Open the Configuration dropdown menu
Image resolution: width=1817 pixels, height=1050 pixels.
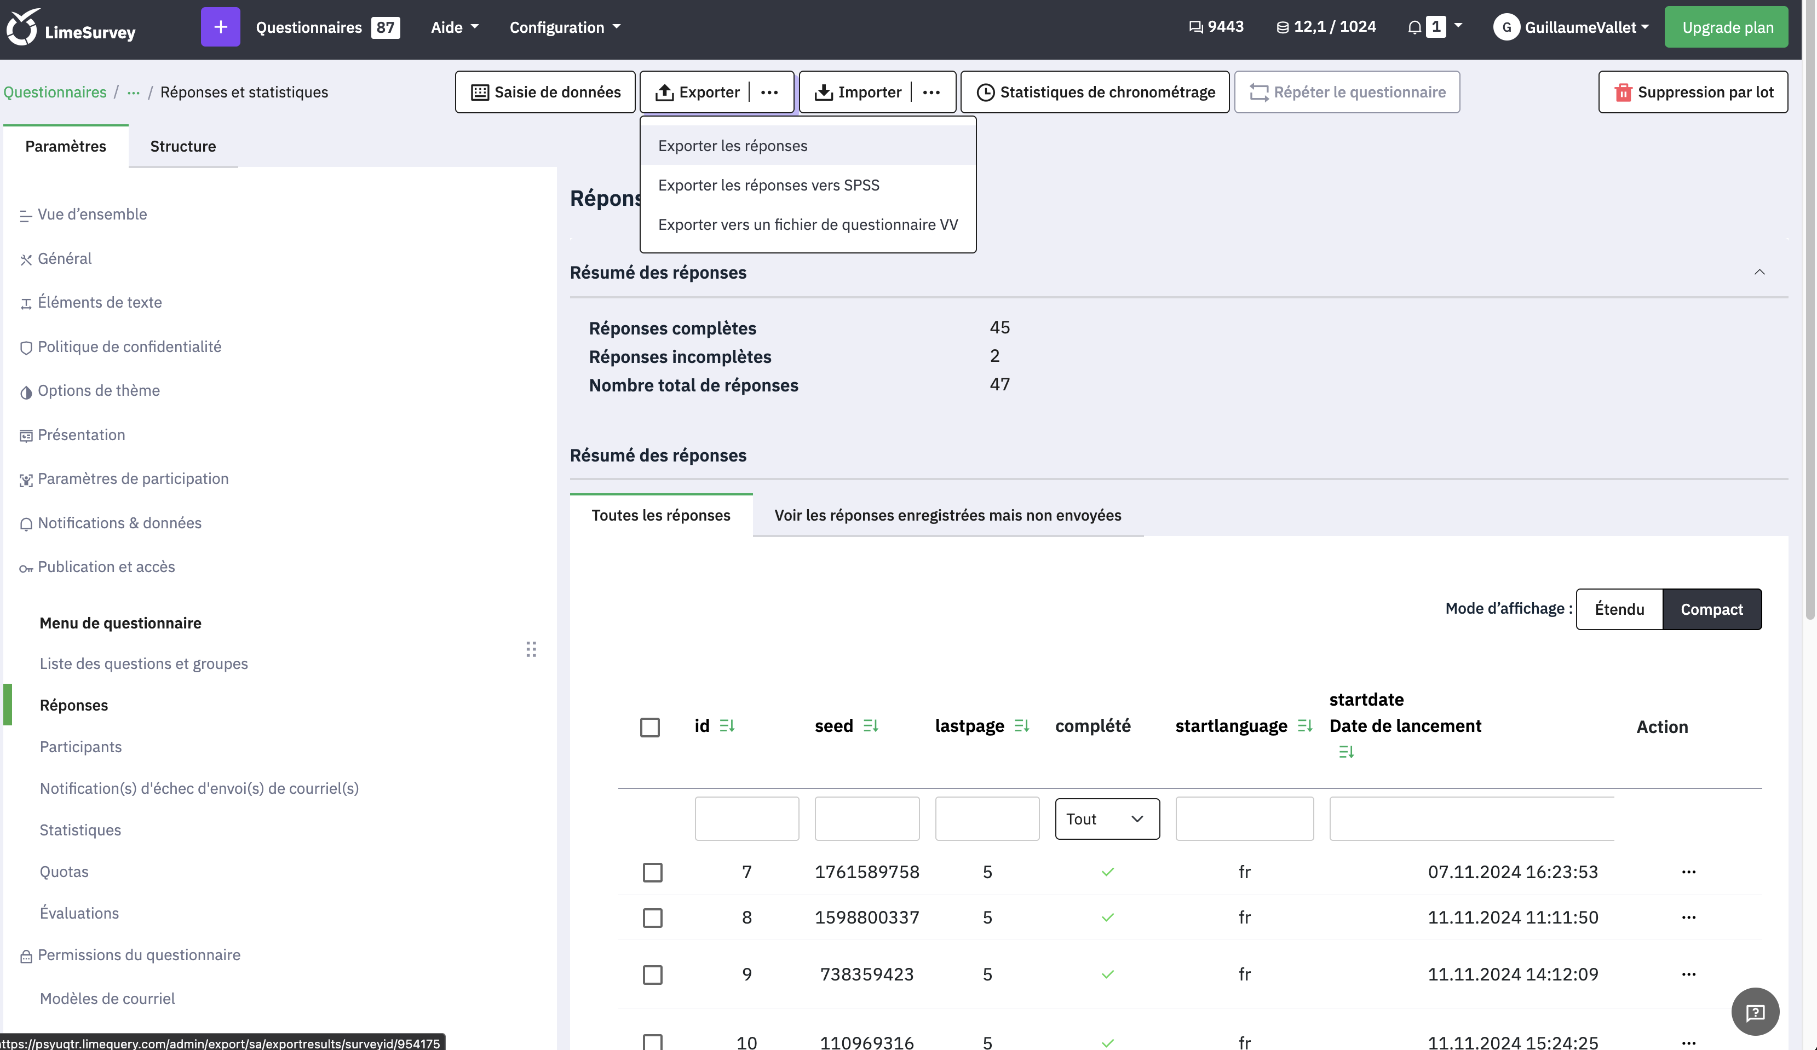click(x=565, y=27)
